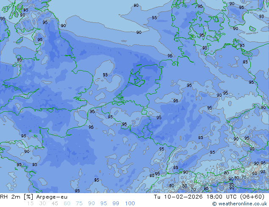Click the legend value 99
This screenshot has width=269, height=207.
pyautogui.click(x=116, y=204)
